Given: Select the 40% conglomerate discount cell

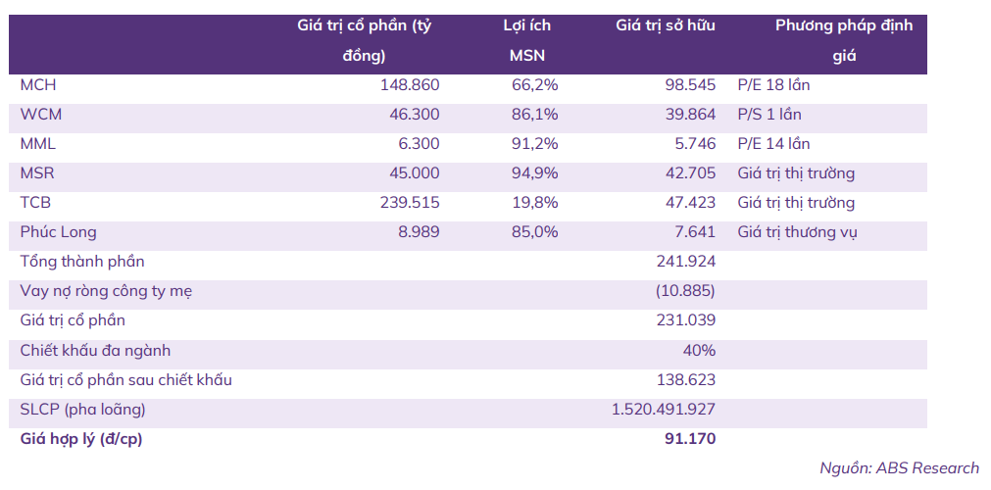Looking at the screenshot, I should (x=701, y=350).
